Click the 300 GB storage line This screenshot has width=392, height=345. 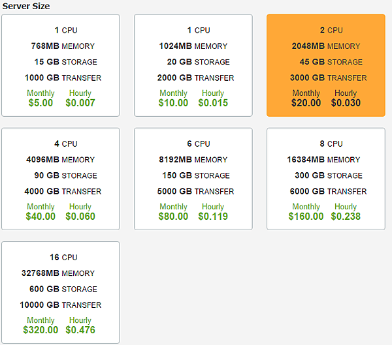325,175
